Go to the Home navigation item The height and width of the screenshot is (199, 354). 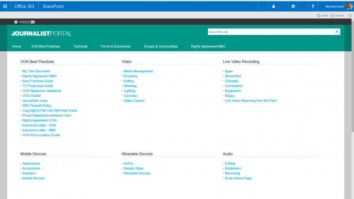(16, 46)
